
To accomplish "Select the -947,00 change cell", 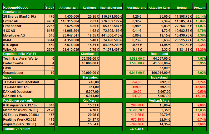I will click(137, 96).
